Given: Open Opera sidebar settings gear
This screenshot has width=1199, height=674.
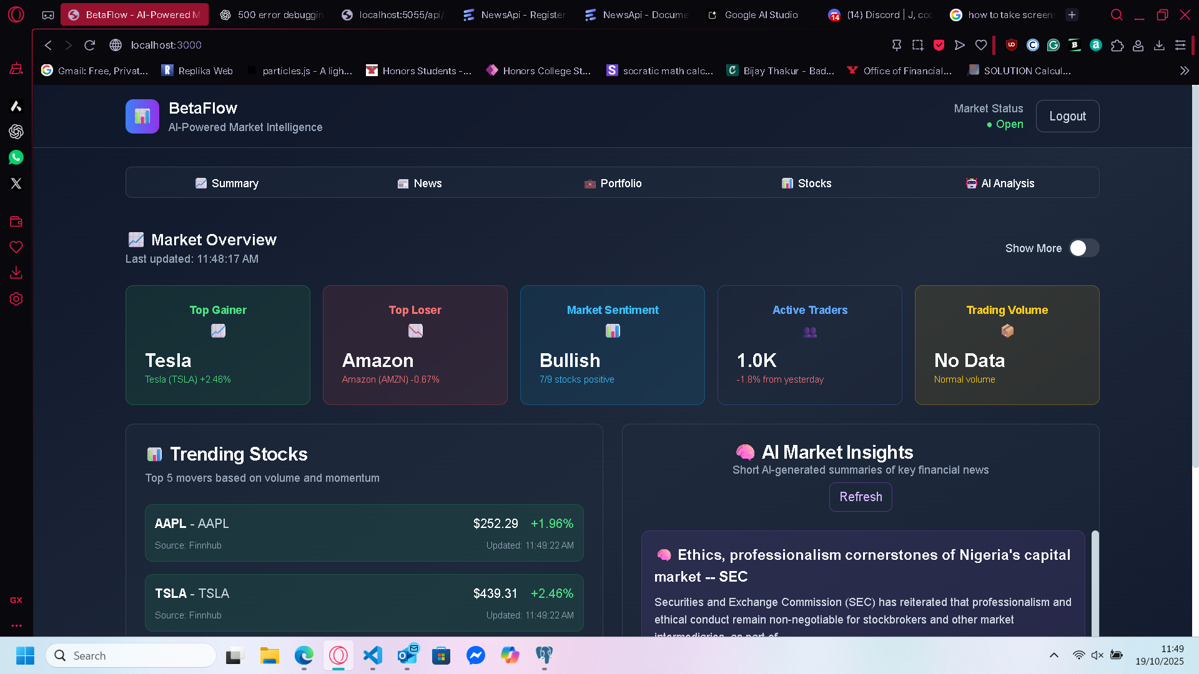Looking at the screenshot, I should tap(16, 299).
